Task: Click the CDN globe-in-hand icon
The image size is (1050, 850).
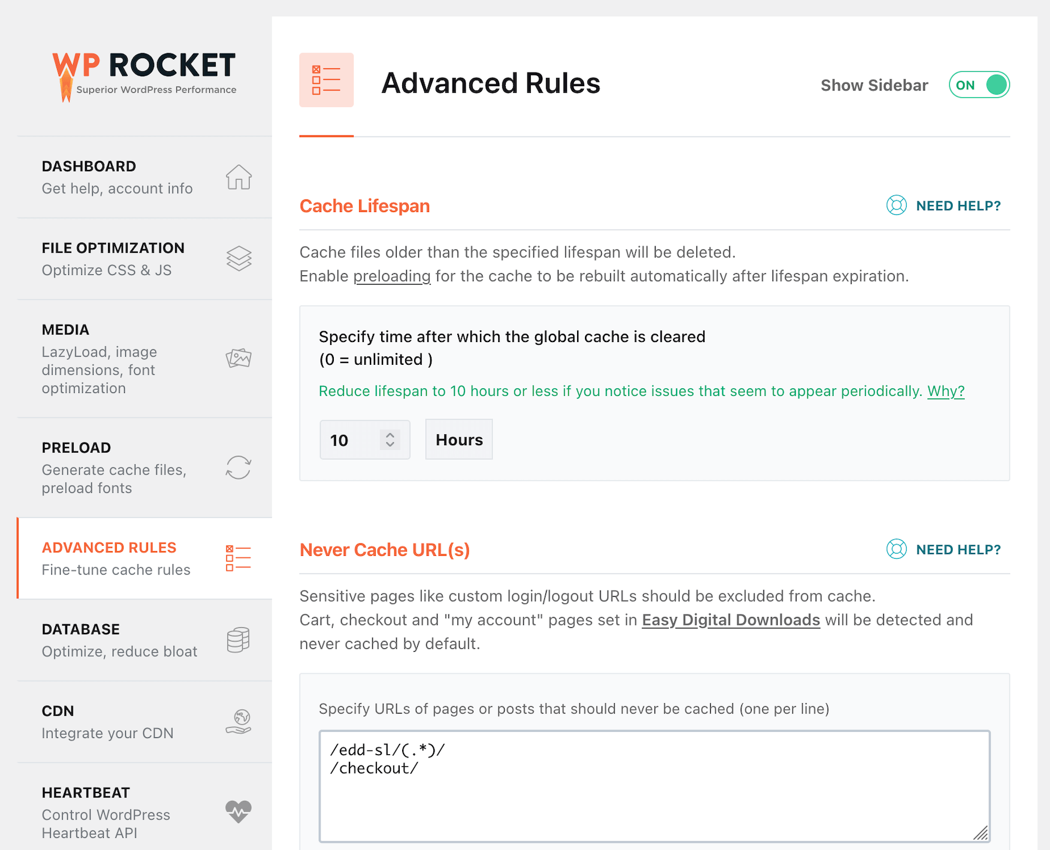Action: click(239, 722)
